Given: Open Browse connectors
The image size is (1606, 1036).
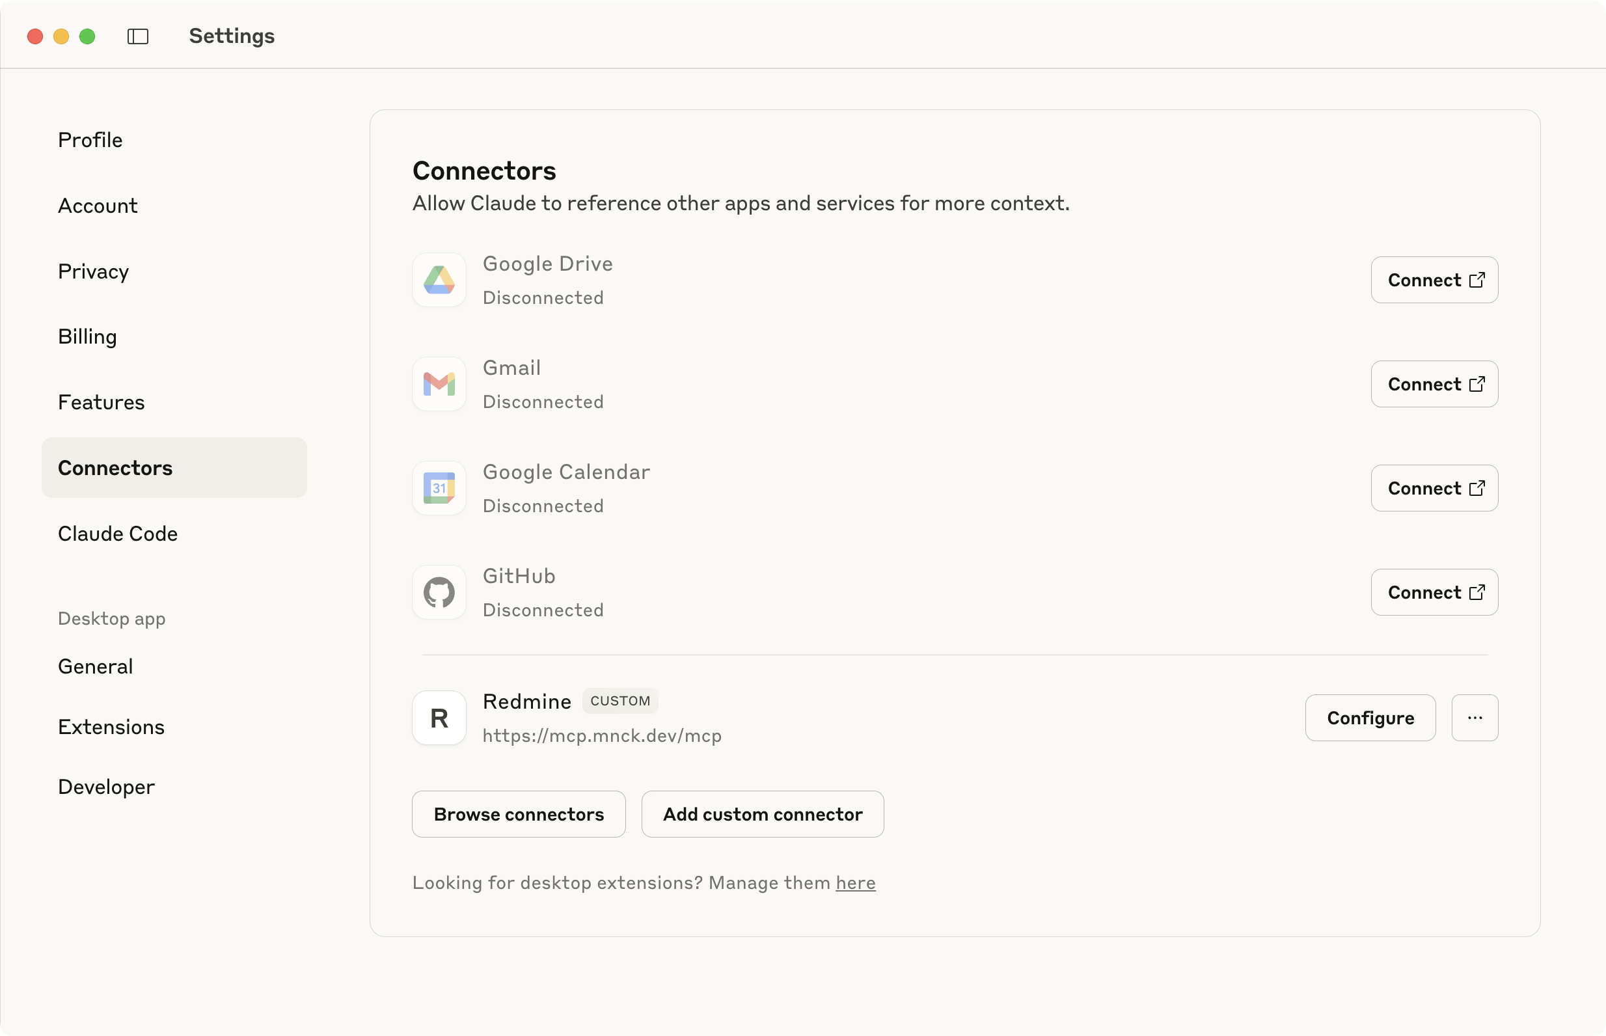Looking at the screenshot, I should click(x=519, y=814).
